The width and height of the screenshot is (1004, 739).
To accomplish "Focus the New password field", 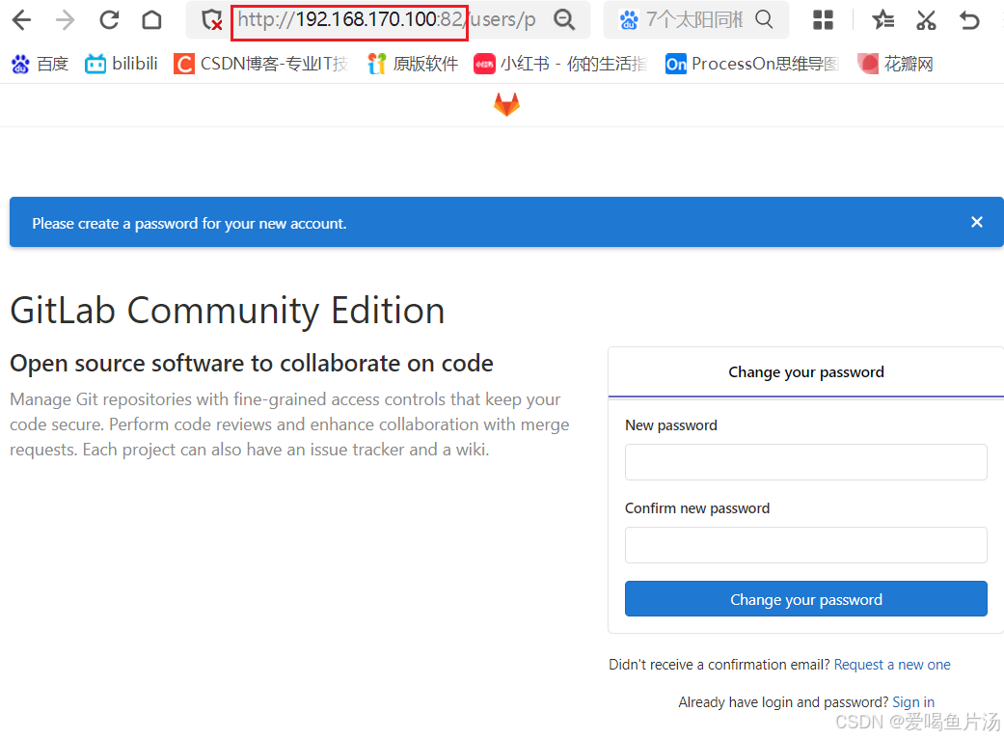I will click(805, 462).
